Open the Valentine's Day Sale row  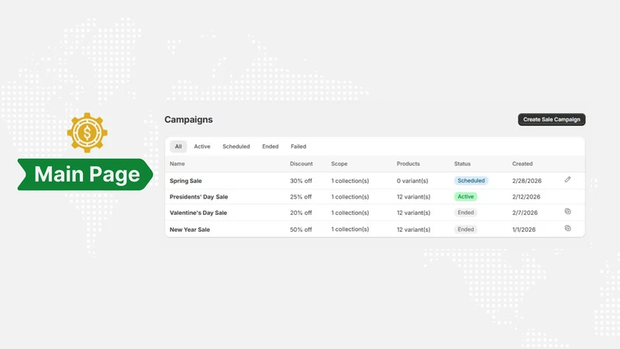click(374, 213)
